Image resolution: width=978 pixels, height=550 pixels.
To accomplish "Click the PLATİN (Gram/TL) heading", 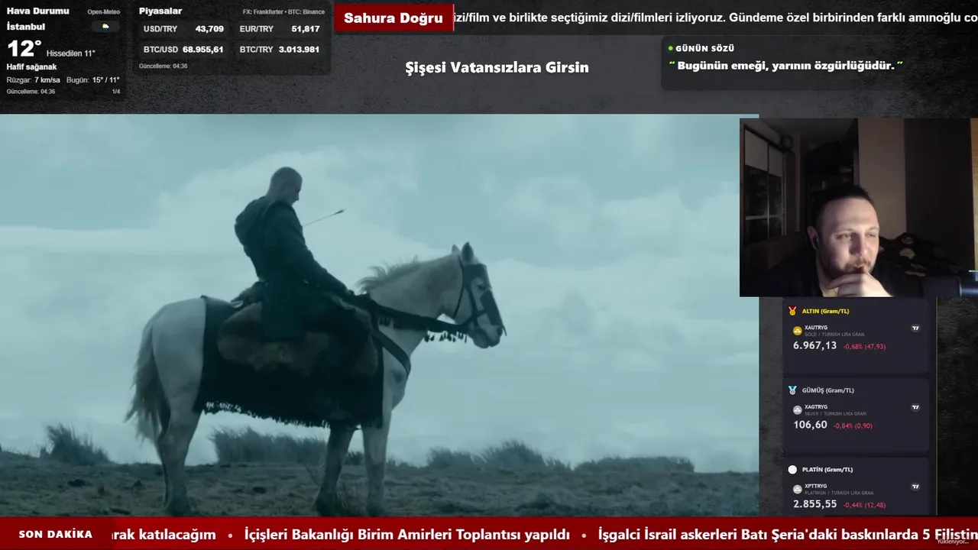I will (x=827, y=470).
